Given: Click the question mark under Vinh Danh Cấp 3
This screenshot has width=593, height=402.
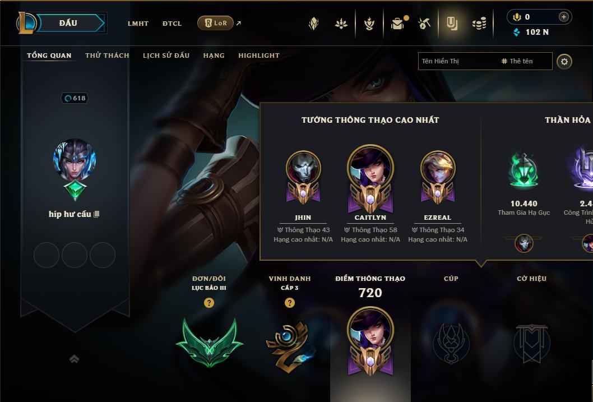Looking at the screenshot, I should tap(290, 303).
